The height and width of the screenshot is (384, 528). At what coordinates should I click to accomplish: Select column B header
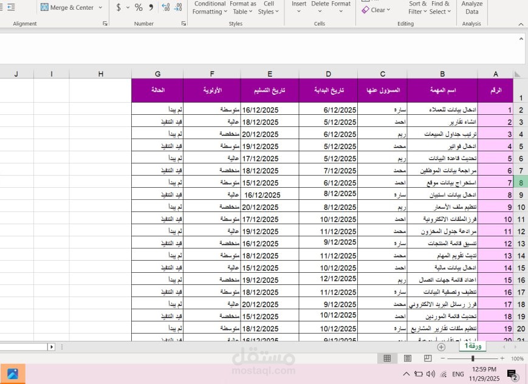442,74
